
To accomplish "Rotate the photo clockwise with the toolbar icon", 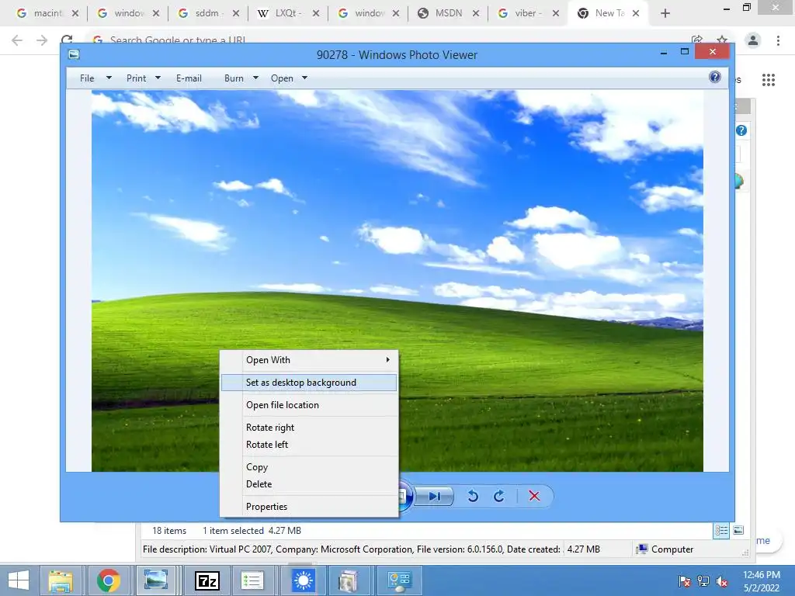I will tap(499, 496).
